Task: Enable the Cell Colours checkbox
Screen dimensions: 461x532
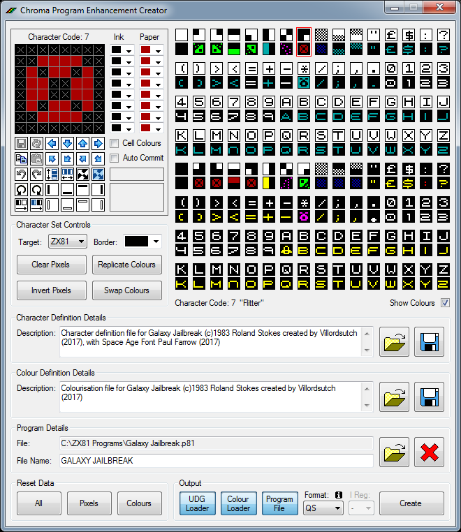Action: 115,144
